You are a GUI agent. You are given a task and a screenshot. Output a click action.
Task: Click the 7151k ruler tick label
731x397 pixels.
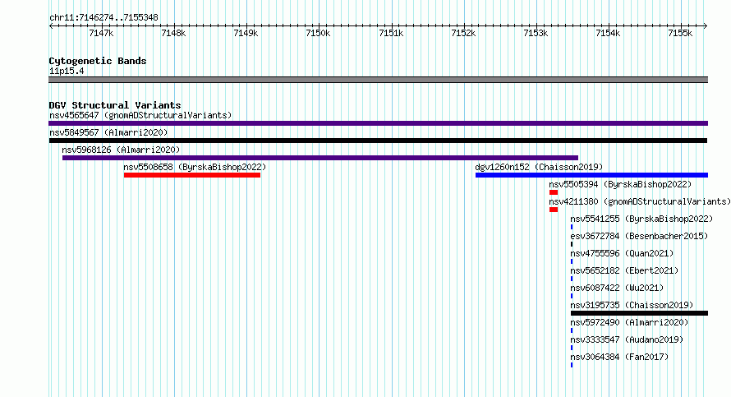click(x=391, y=33)
